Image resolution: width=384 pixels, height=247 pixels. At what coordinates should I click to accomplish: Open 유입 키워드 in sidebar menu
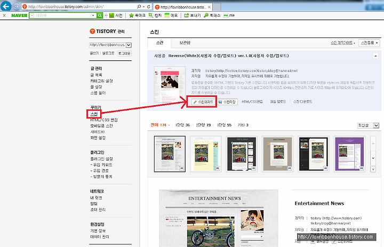[101, 165]
